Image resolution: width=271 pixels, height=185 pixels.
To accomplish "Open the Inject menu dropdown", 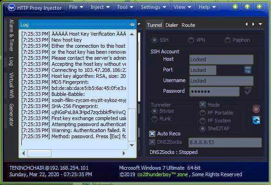I will (x=100, y=7).
